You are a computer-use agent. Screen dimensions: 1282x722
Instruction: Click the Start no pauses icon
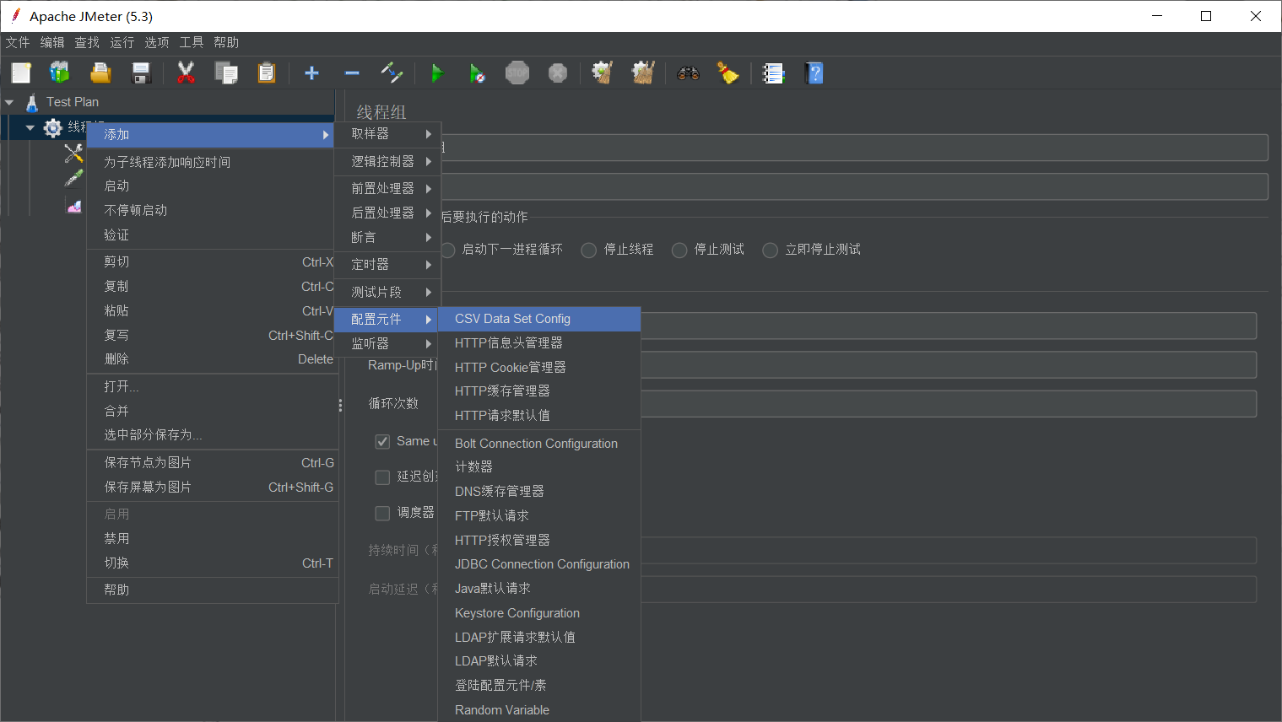click(477, 73)
